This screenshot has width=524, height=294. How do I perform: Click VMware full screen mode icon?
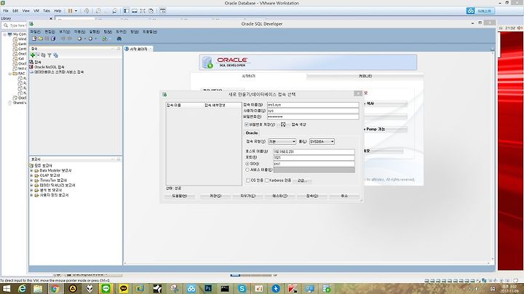(x=143, y=11)
